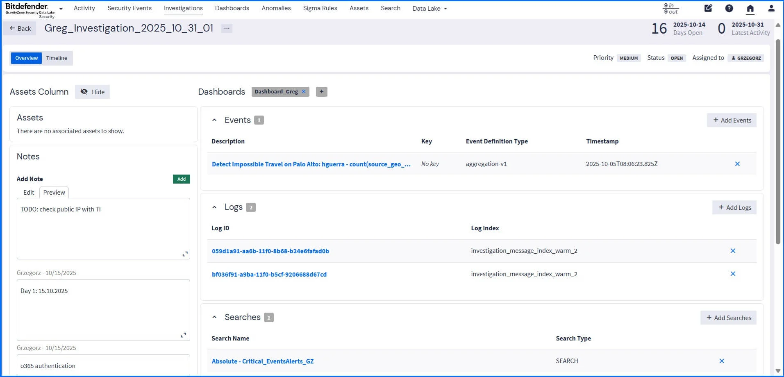Click the back arrow next to the investigation title

point(12,28)
